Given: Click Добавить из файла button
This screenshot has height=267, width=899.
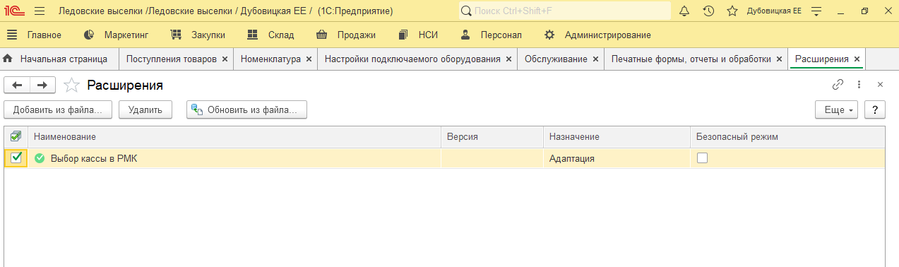Looking at the screenshot, I should (58, 109).
